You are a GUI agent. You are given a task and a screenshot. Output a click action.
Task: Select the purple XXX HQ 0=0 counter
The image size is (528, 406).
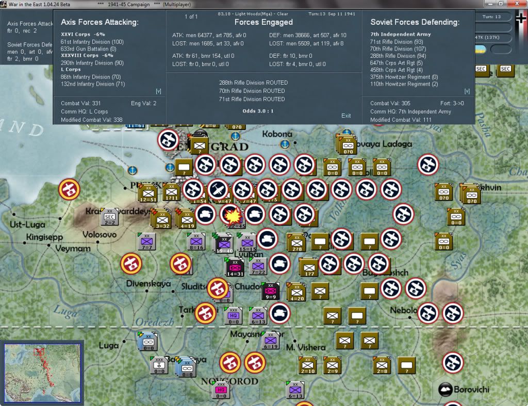(234, 316)
